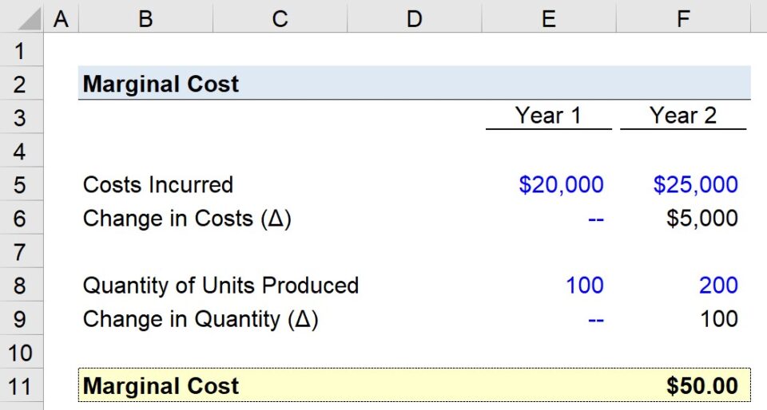Viewport: 767px width, 410px height.
Task: Select column F header
Action: point(683,18)
